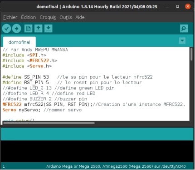Viewport: 195px width, 170px height.
Task: Click the '#define SS_PIN 53' line
Action: click(78, 77)
